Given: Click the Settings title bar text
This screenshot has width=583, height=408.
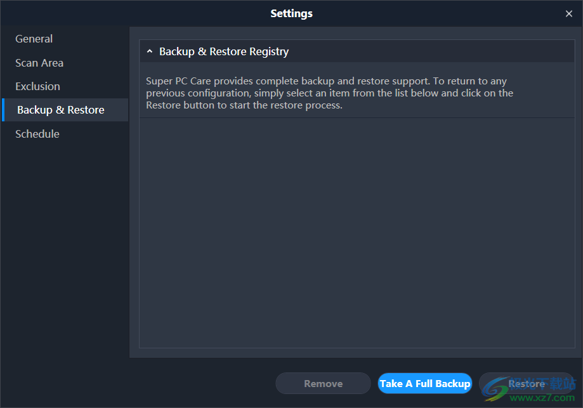Looking at the screenshot, I should tap(292, 13).
